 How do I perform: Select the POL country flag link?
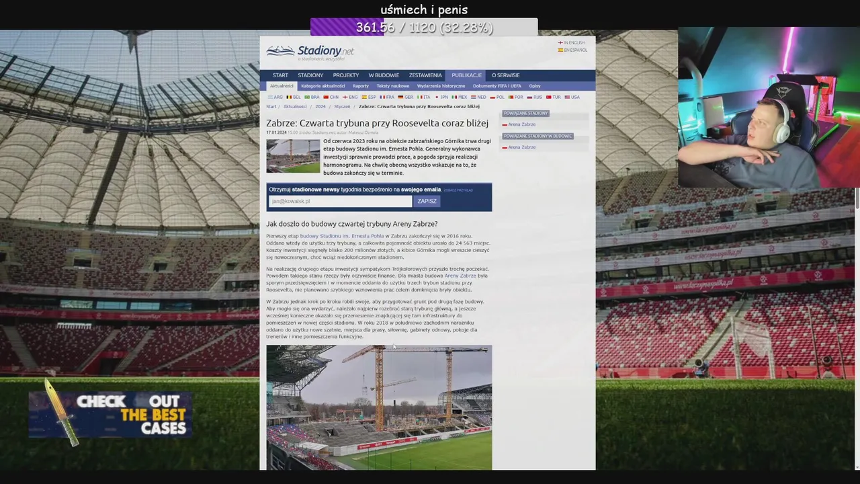pyautogui.click(x=497, y=97)
